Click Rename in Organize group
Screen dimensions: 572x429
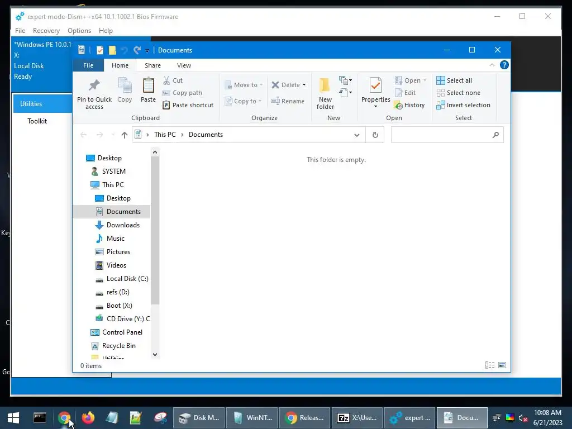[x=288, y=101]
